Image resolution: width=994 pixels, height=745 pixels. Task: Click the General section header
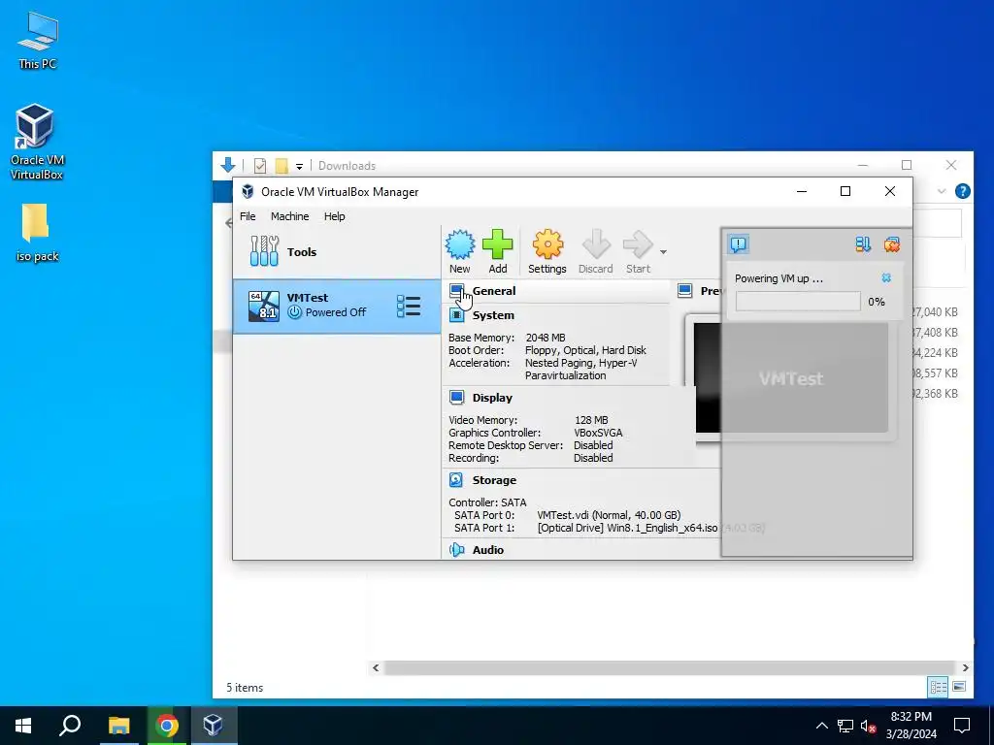pos(494,291)
